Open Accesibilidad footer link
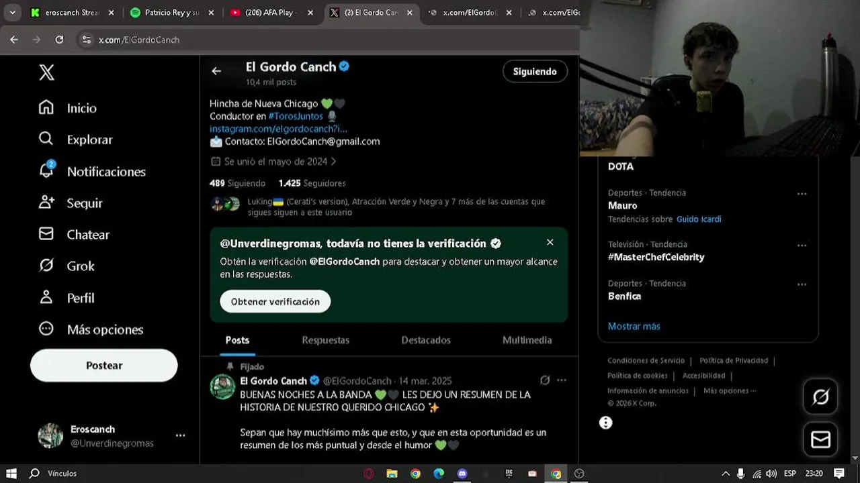The width and height of the screenshot is (860, 483). [703, 376]
